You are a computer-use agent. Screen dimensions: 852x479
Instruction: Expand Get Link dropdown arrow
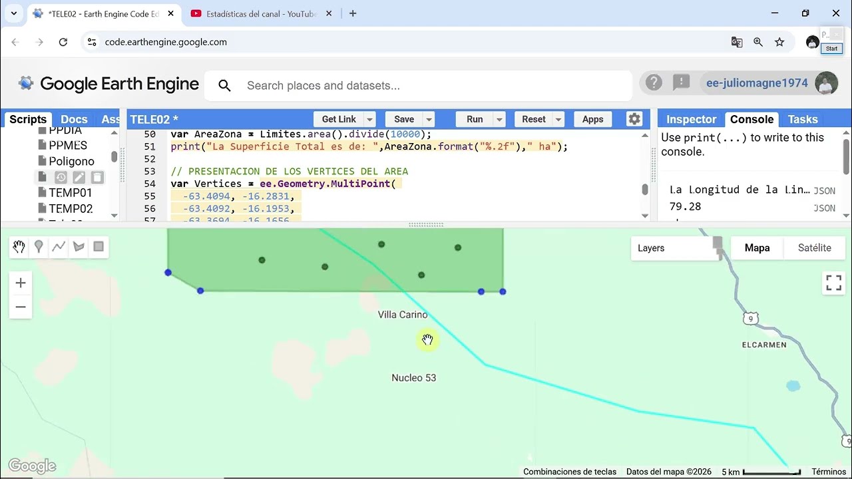(x=370, y=120)
